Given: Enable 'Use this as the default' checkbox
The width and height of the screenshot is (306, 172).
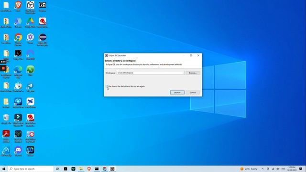Looking at the screenshot, I should click(x=107, y=86).
